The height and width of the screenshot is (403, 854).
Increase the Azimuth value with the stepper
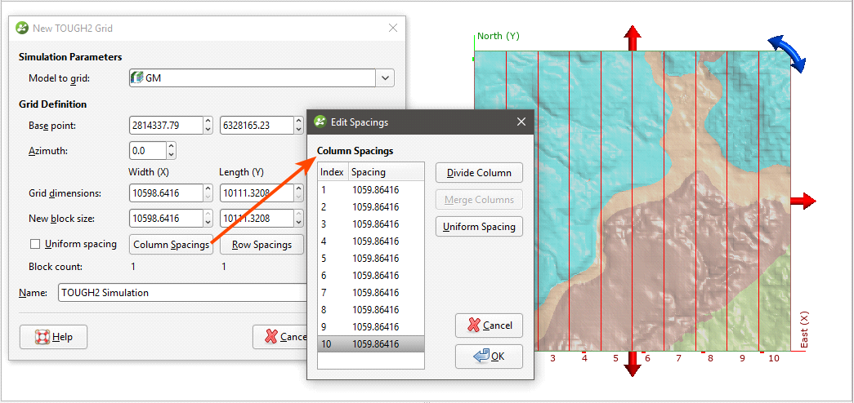pos(171,147)
